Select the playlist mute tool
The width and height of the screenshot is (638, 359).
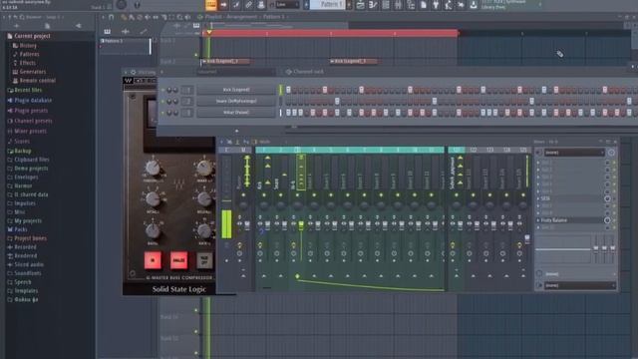(x=148, y=17)
